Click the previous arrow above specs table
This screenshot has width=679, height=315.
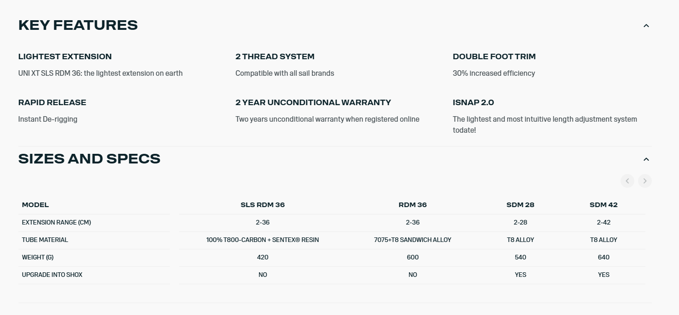coord(627,181)
